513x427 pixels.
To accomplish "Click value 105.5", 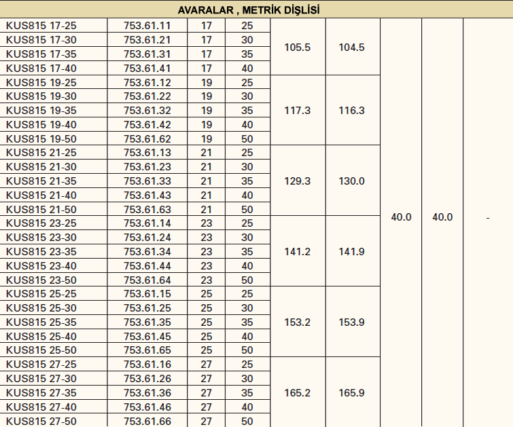I will (x=297, y=48).
